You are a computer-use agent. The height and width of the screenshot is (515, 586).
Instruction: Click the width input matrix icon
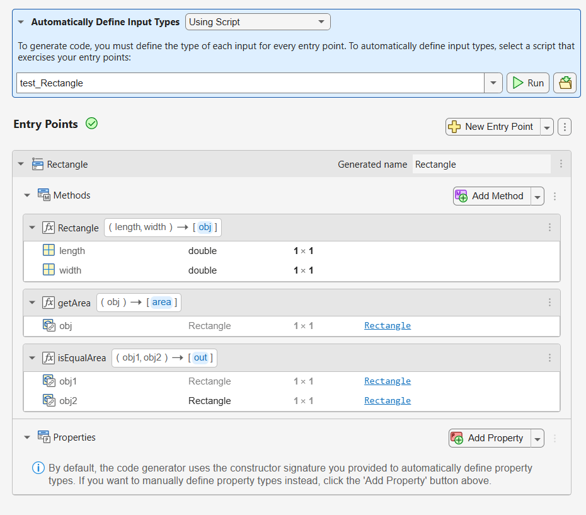pos(49,269)
